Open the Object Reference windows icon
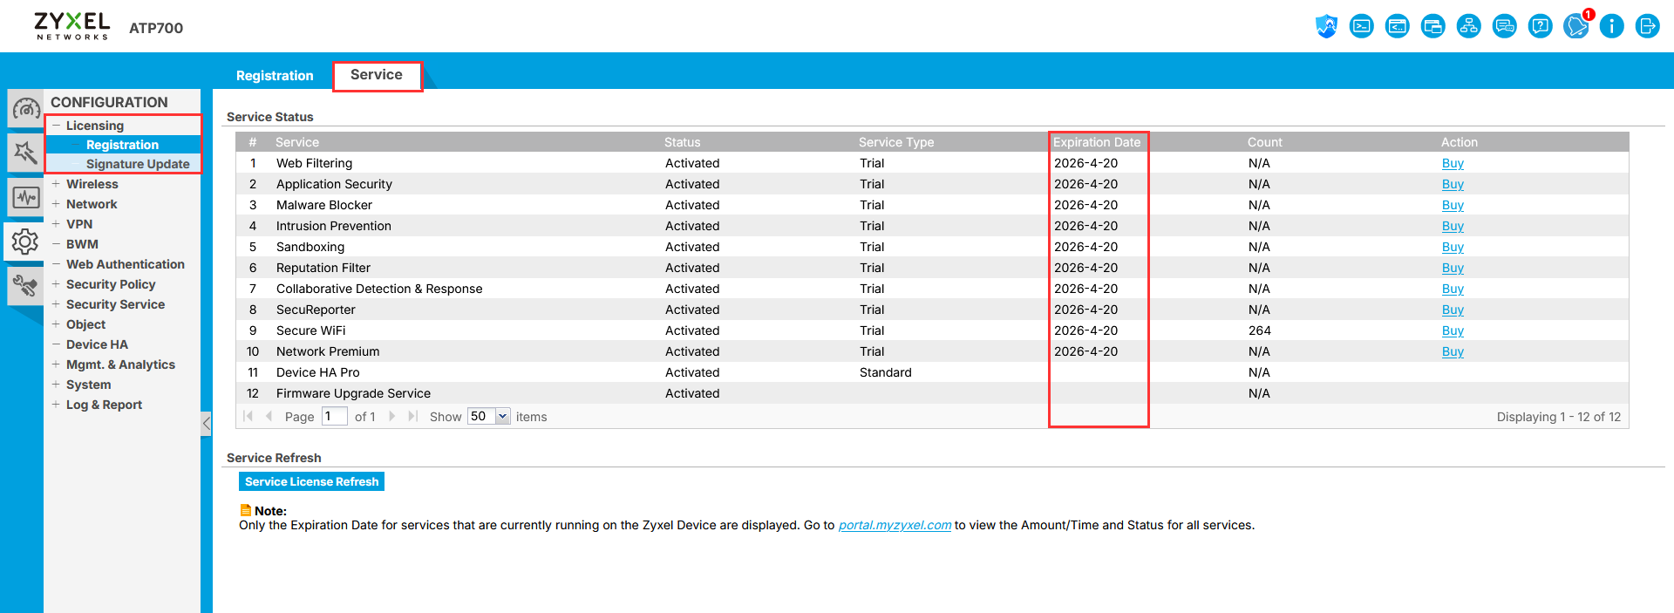 [1433, 26]
